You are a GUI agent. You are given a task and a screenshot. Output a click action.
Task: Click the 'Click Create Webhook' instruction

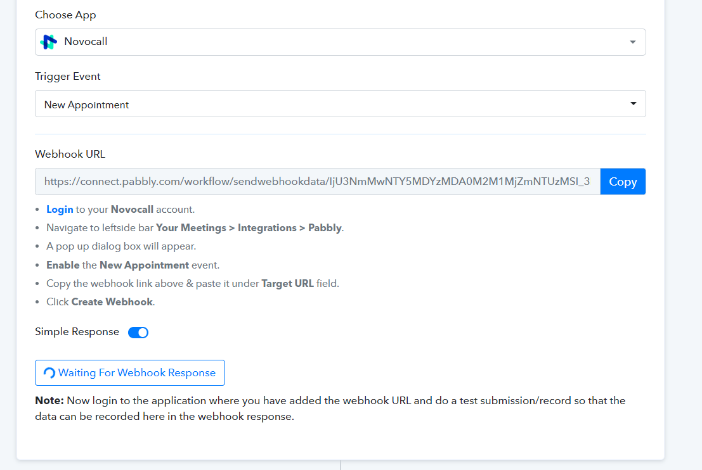(100, 302)
